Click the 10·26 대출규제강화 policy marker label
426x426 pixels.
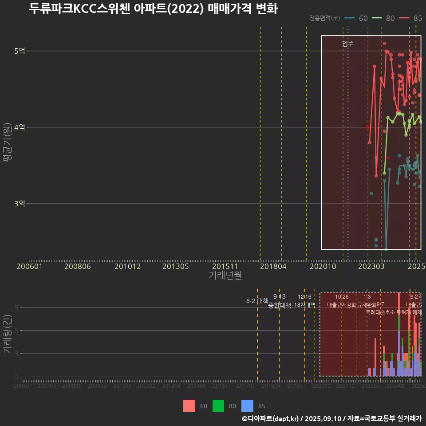pyautogui.click(x=342, y=301)
